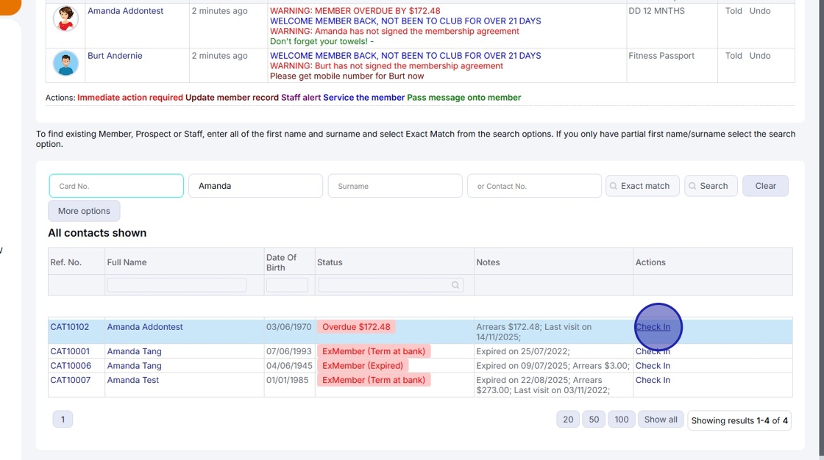The image size is (824, 460).
Task: Check In Amanda Tang CAT10006
Action: point(653,365)
